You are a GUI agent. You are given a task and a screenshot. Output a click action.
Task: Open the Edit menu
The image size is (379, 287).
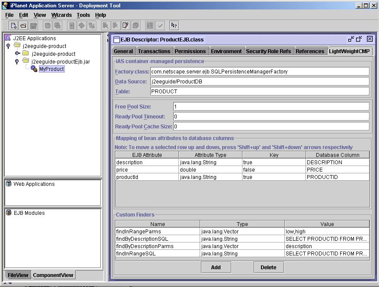(24, 15)
